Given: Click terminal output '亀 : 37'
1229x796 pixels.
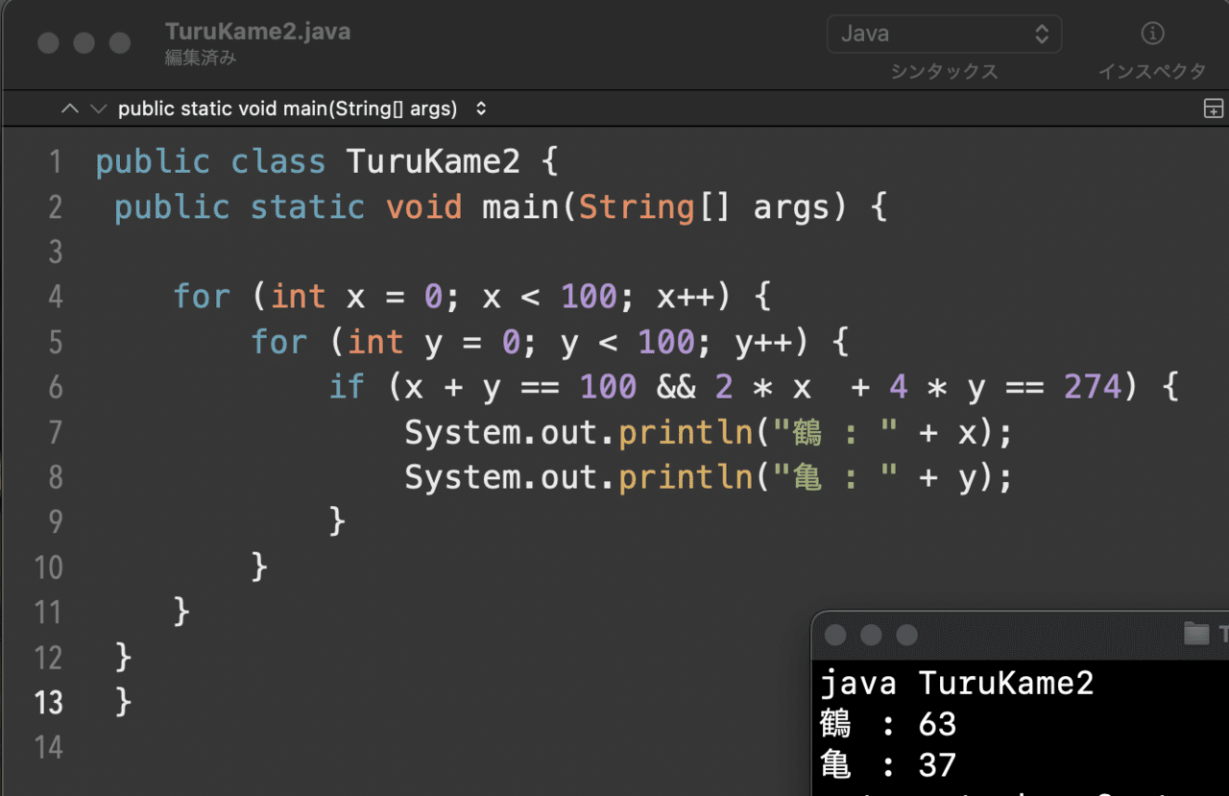Looking at the screenshot, I should point(888,765).
